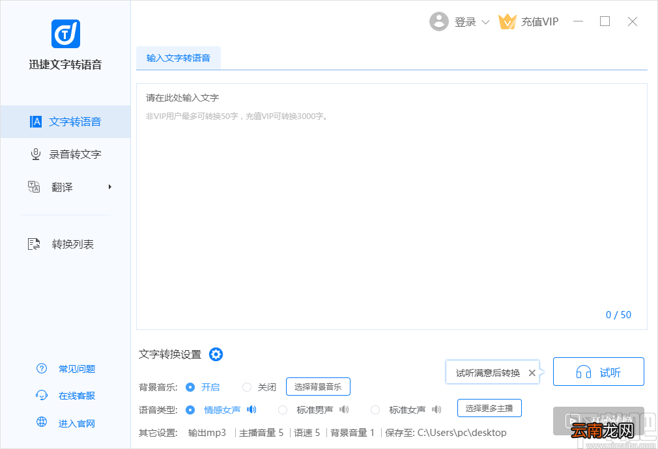Dismiss the 试听满意后转换 tooltip
The width and height of the screenshot is (658, 449).
(532, 373)
